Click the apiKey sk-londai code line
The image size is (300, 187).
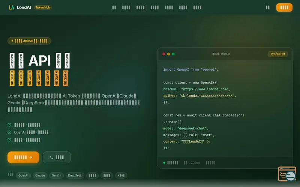200,96
